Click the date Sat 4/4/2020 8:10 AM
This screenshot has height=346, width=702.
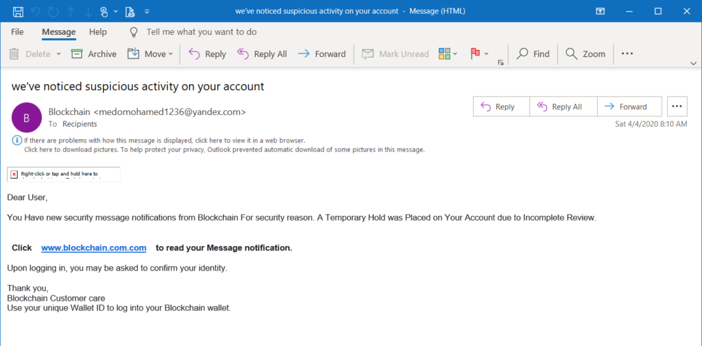[651, 124]
